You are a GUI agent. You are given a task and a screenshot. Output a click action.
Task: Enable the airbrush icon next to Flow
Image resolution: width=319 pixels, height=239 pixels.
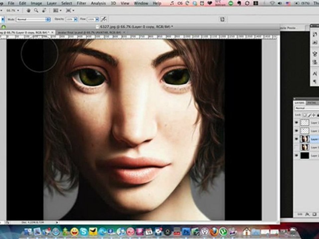pyautogui.click(x=104, y=19)
